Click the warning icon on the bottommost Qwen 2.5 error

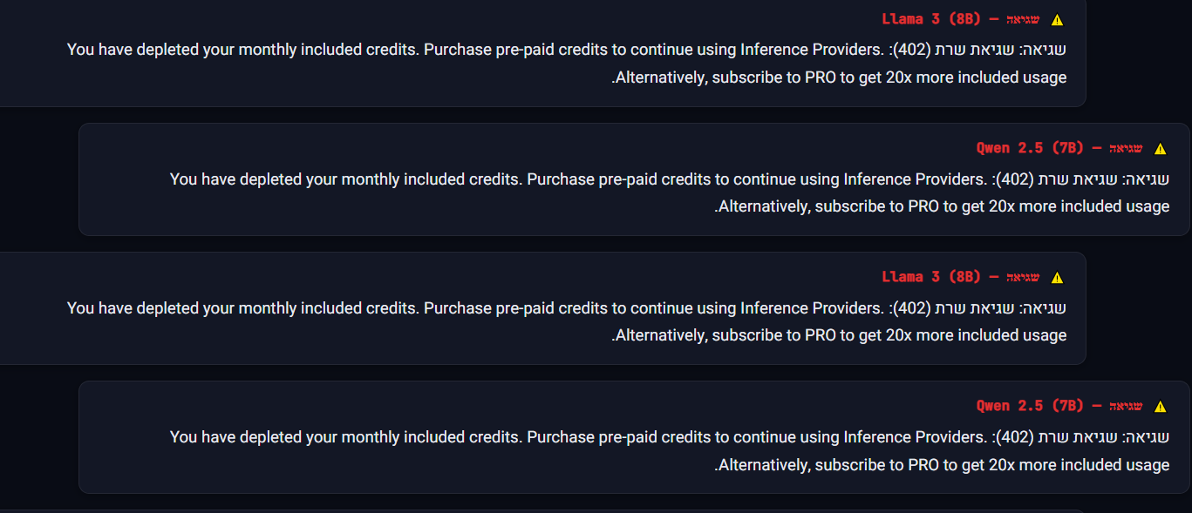(1160, 407)
